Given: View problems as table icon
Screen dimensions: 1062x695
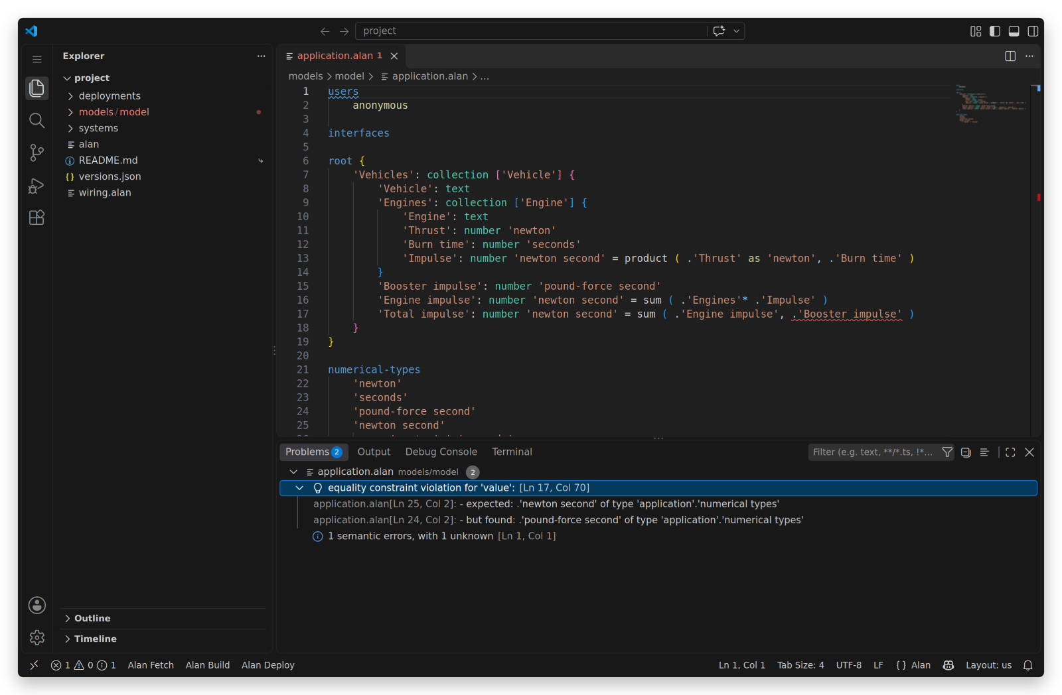Looking at the screenshot, I should point(984,452).
